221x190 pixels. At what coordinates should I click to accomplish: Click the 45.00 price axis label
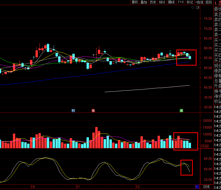tap(208, 78)
